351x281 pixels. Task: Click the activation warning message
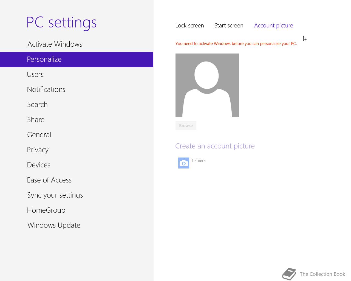pos(236,44)
